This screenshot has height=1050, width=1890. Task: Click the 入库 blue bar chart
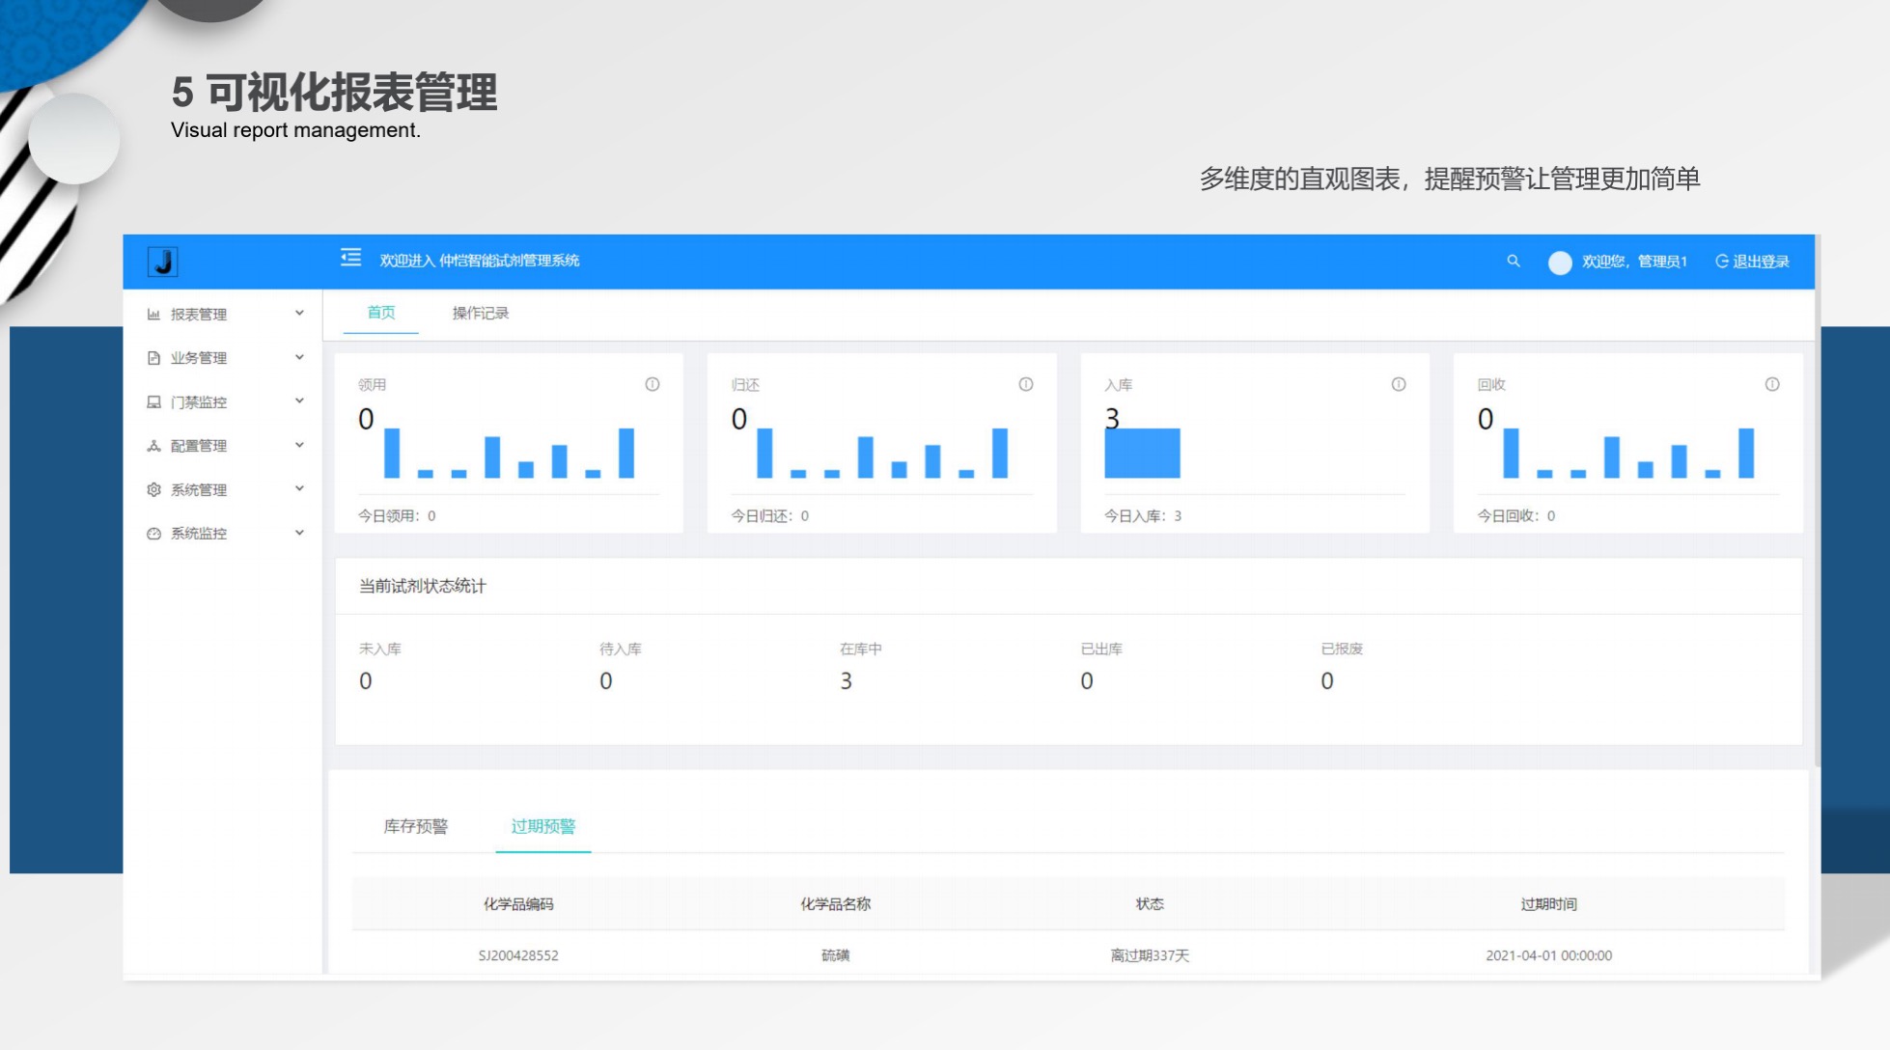[x=1142, y=453]
